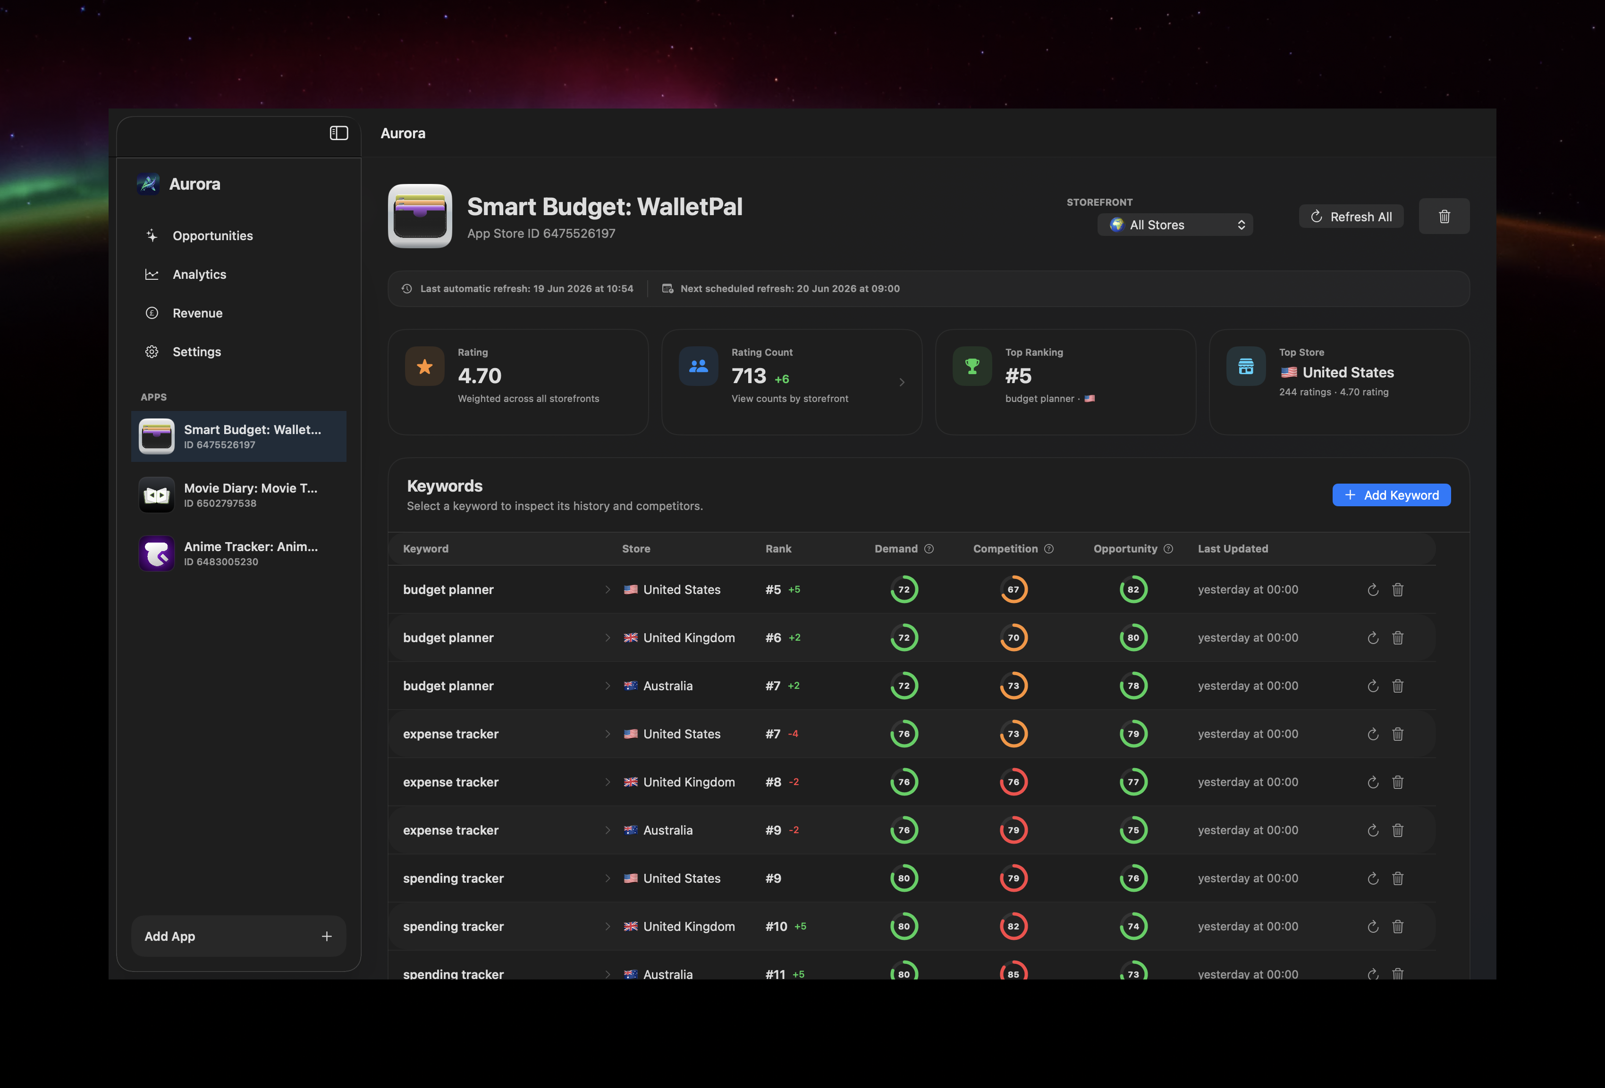
Task: Click the WalletPal app icon in header
Action: (x=420, y=216)
